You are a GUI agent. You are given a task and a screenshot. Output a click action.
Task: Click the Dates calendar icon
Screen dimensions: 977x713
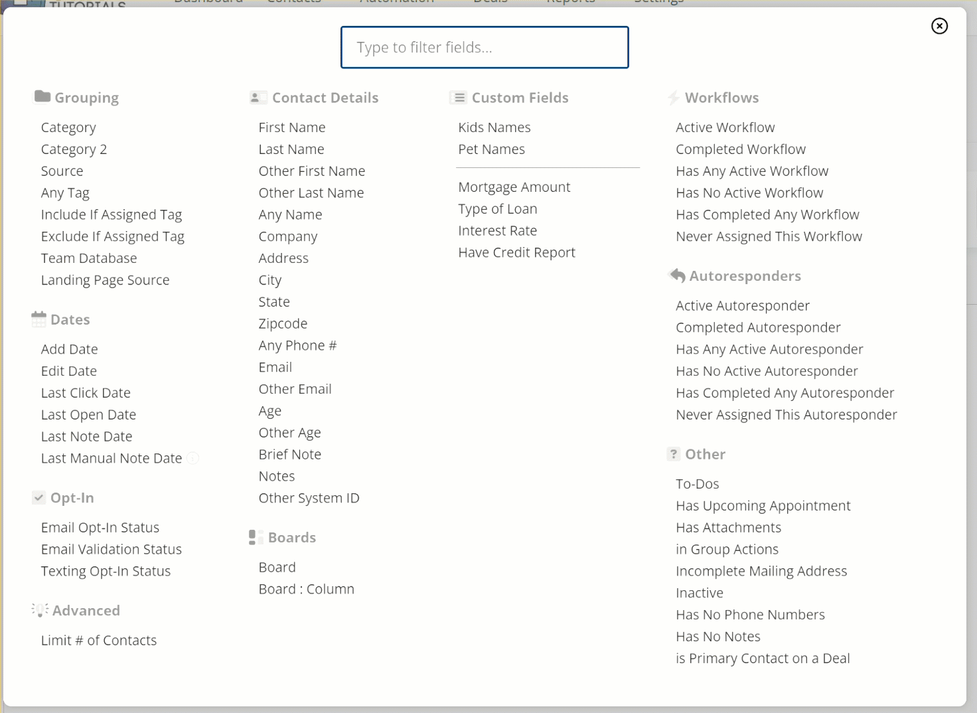point(39,319)
